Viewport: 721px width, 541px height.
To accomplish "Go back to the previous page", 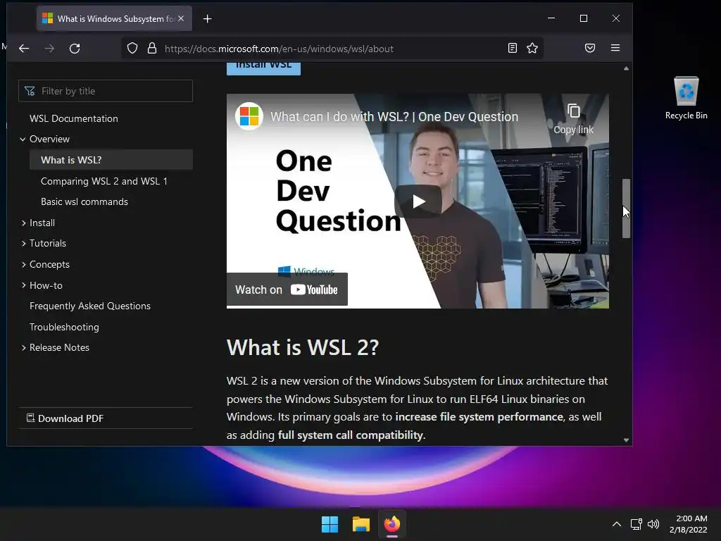I will [x=24, y=49].
